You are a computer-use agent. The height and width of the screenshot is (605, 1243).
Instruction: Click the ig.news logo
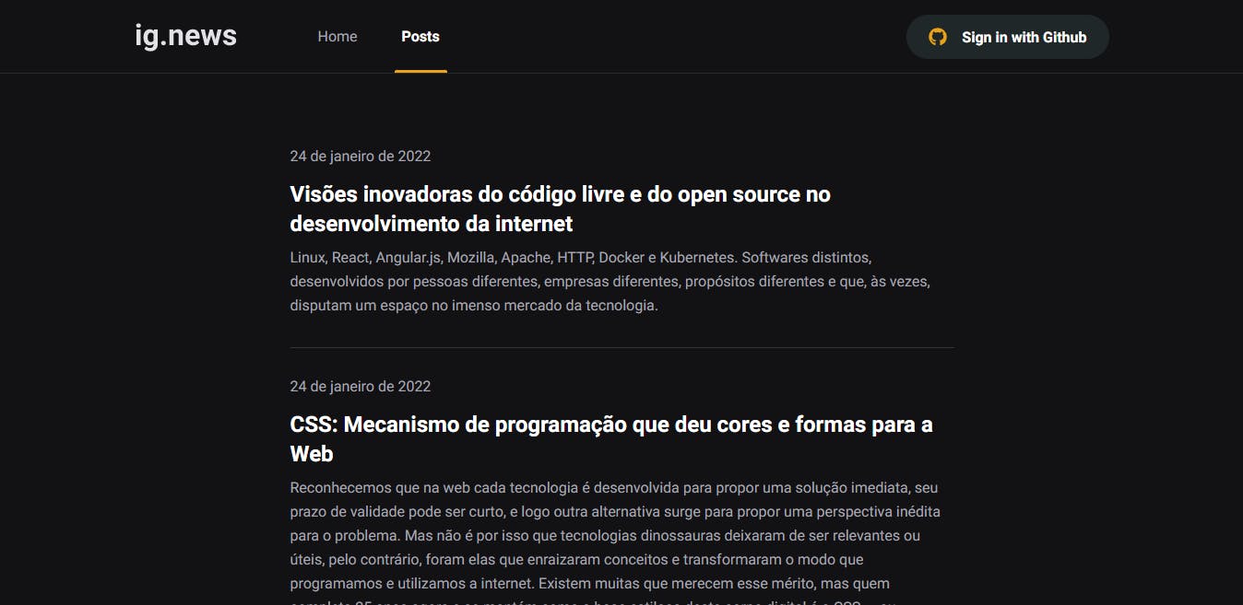tap(185, 36)
